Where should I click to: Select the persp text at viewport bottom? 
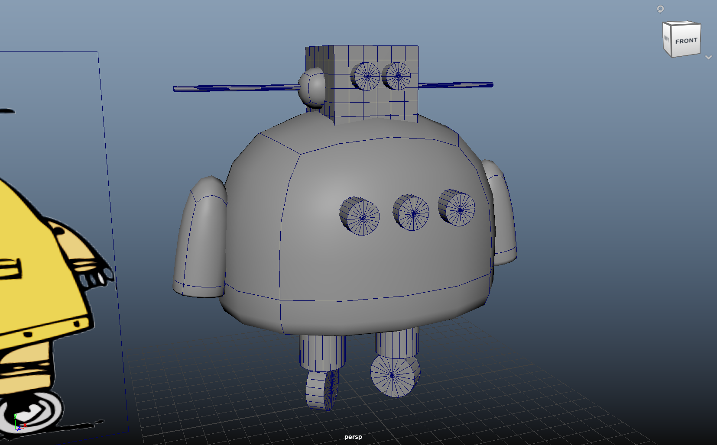tap(353, 437)
